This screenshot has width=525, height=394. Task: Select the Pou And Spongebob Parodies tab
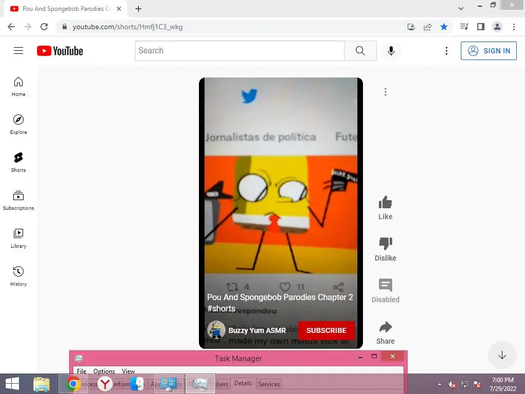pyautogui.click(x=65, y=9)
